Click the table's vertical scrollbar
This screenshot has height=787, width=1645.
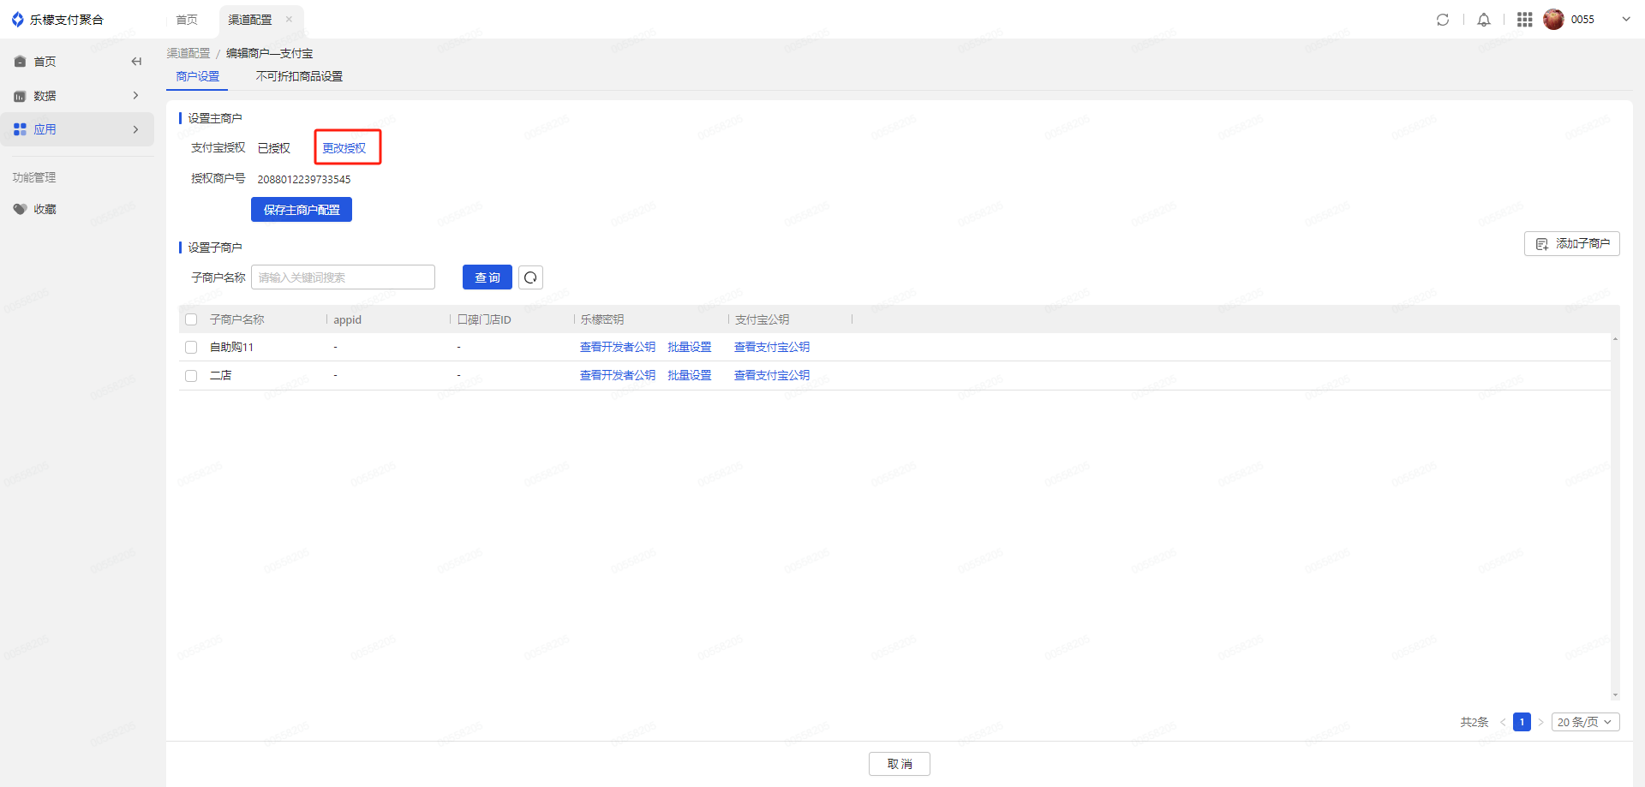click(x=1615, y=517)
